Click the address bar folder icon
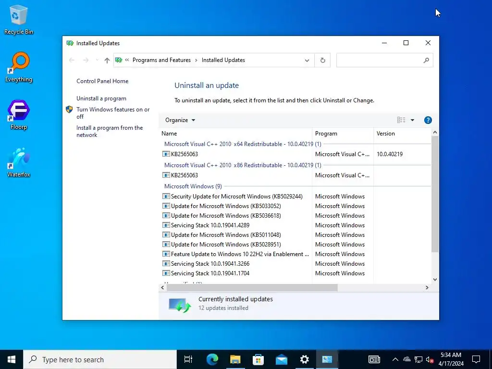 [x=119, y=60]
